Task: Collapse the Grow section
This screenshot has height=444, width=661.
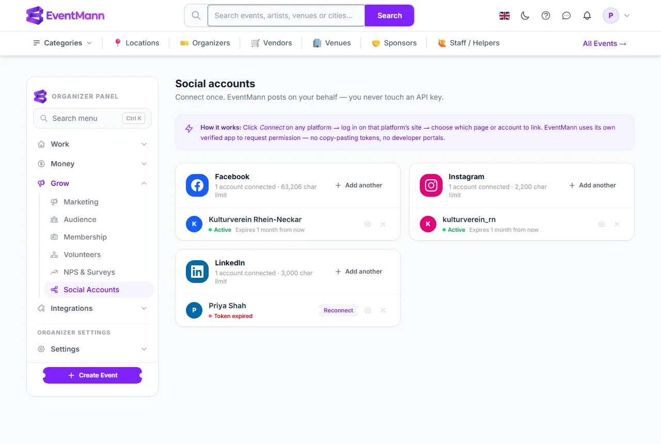Action: (92, 183)
